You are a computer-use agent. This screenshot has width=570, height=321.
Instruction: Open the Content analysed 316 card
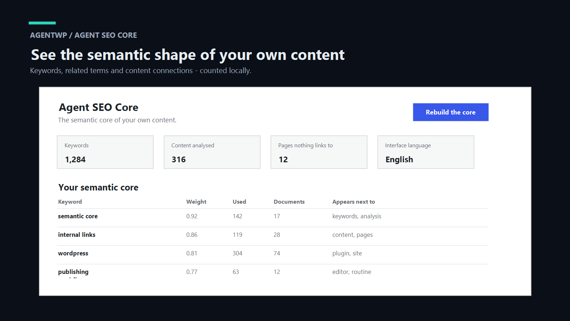click(212, 152)
